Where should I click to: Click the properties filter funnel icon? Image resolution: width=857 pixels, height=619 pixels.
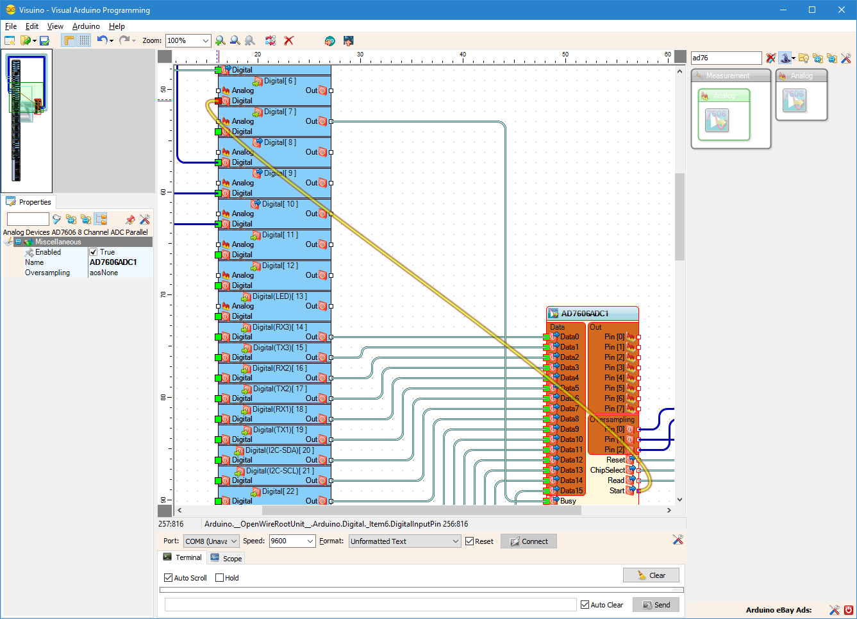click(x=56, y=219)
